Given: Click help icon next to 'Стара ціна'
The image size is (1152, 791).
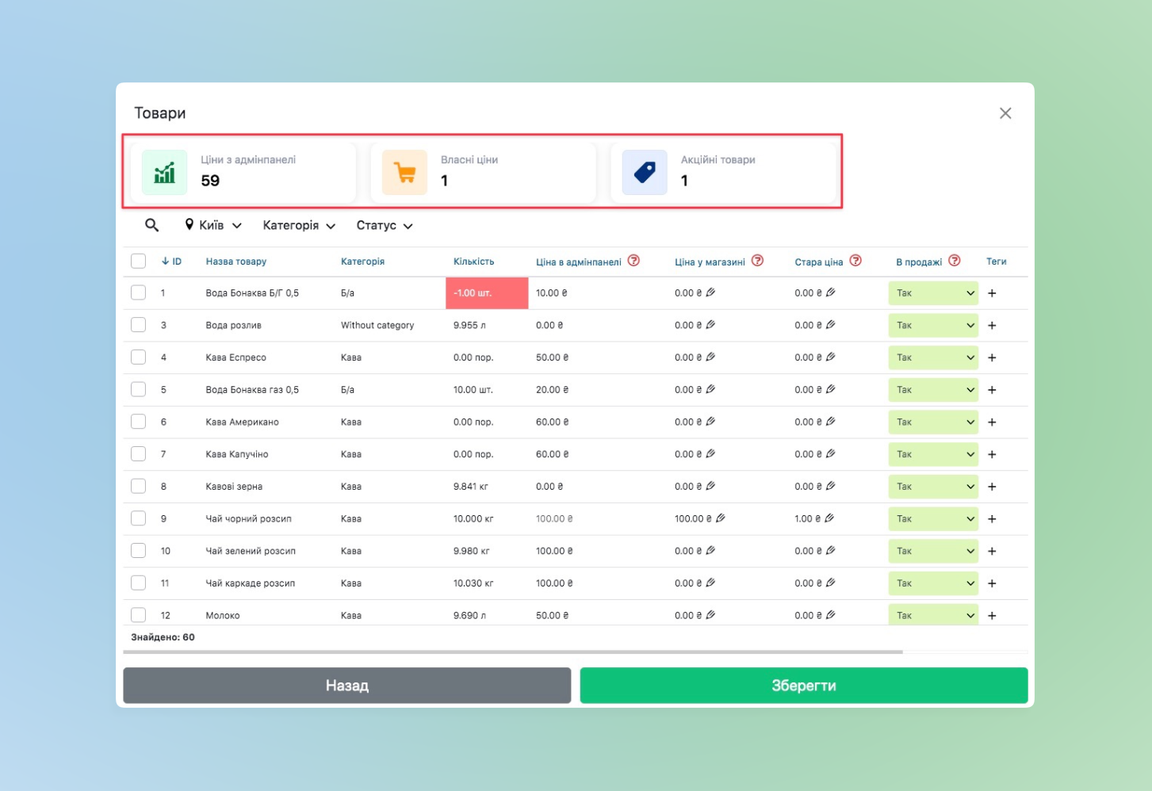Looking at the screenshot, I should (x=855, y=261).
